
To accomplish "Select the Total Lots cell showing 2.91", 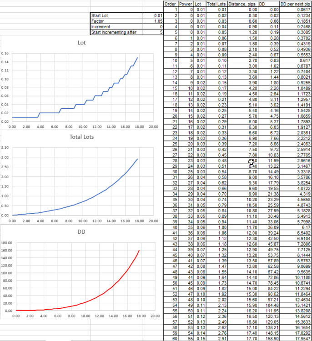I will [x=216, y=339].
